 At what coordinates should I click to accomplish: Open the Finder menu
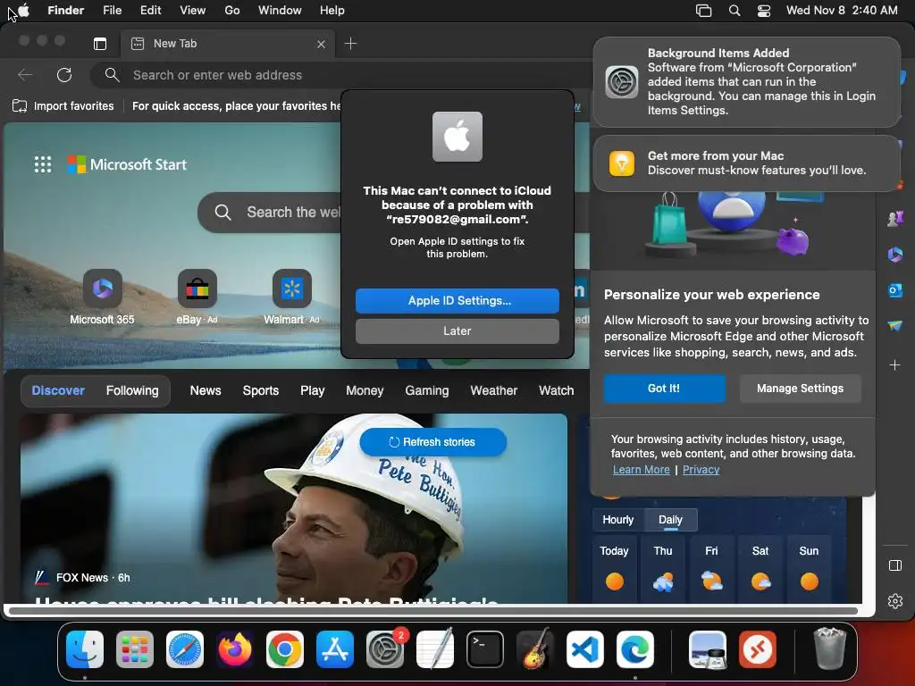pyautogui.click(x=66, y=10)
